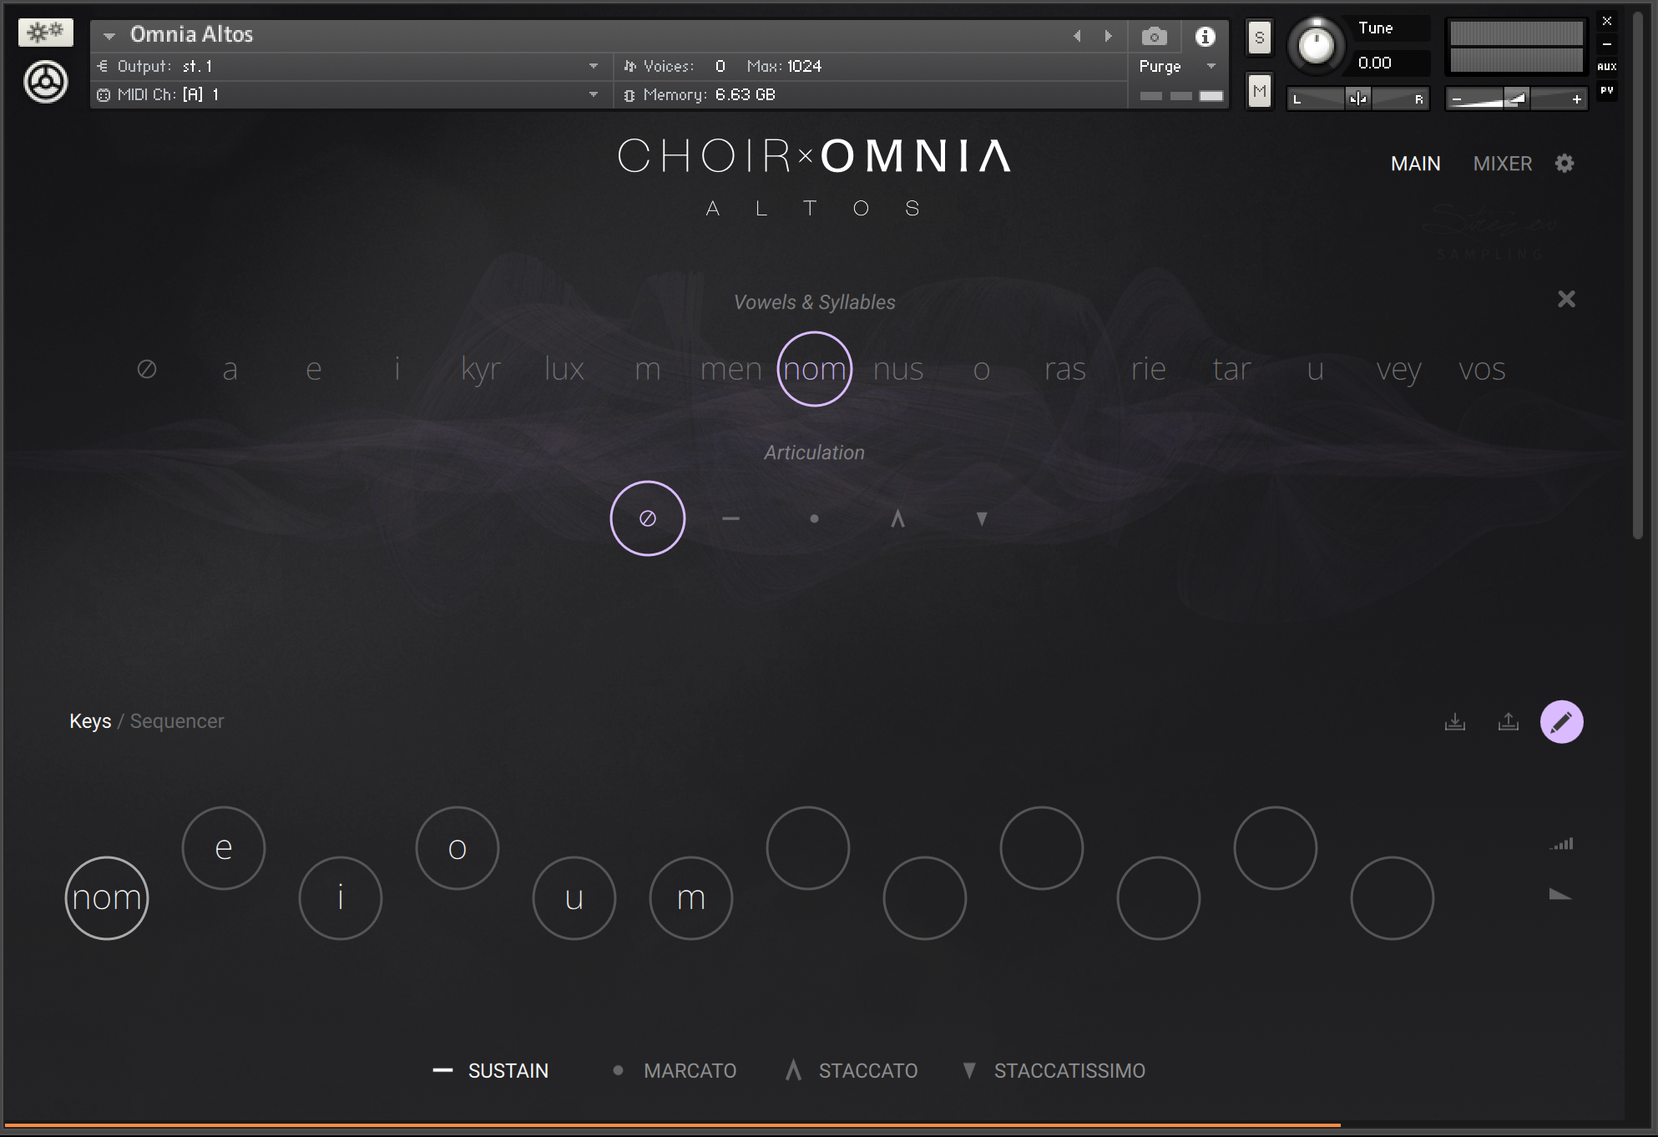Toggle Solo on the instrument header
This screenshot has height=1137, width=1658.
pos(1259,37)
